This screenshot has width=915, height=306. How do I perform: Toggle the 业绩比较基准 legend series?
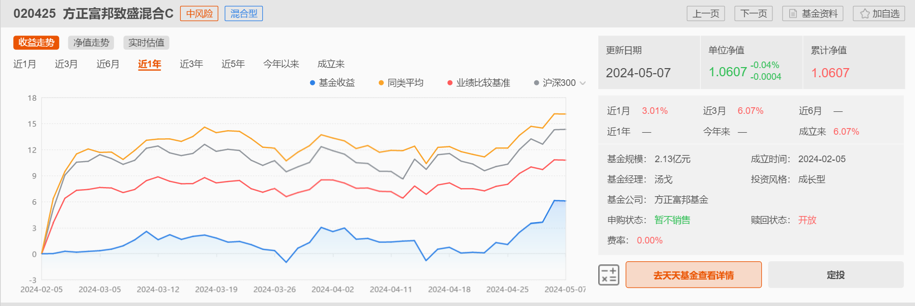click(x=479, y=83)
